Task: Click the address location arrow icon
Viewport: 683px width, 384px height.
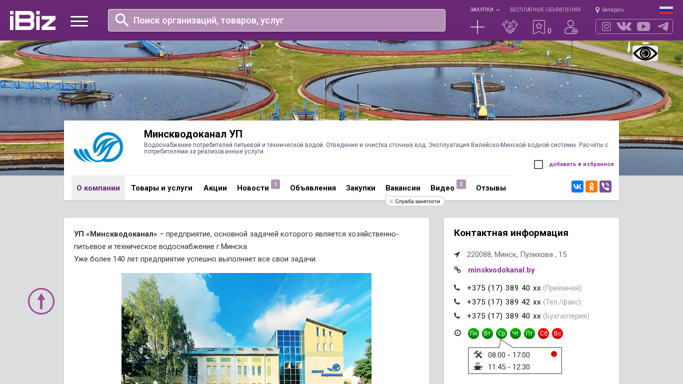Action: coord(457,254)
